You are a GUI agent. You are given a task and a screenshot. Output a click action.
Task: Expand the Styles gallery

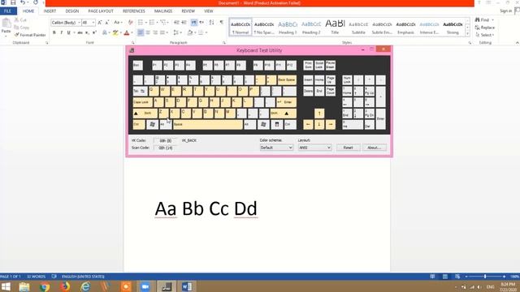pyautogui.click(x=468, y=34)
